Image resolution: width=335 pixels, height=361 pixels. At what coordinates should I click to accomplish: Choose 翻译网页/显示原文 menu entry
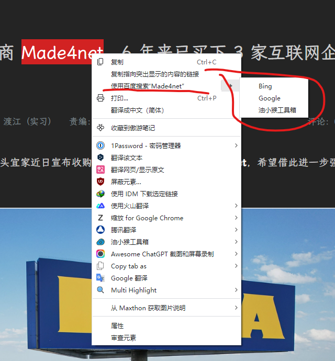click(x=166, y=170)
